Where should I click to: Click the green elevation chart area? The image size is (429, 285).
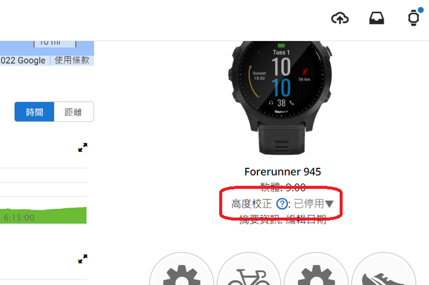[43, 215]
